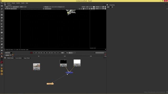Open the Merge nodes toolbar menu
This screenshot has height=94, width=168.
[2, 27]
